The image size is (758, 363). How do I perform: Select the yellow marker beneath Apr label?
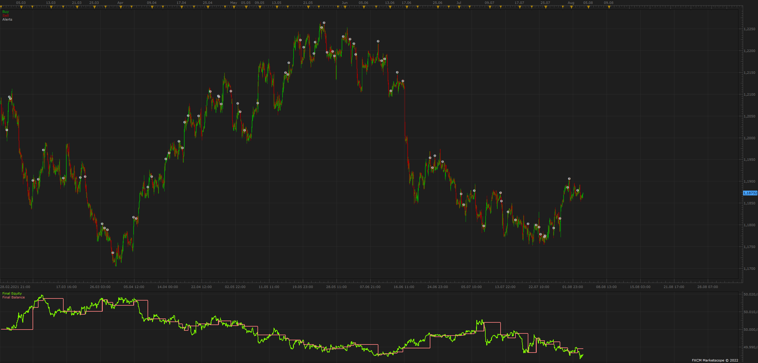click(121, 7)
